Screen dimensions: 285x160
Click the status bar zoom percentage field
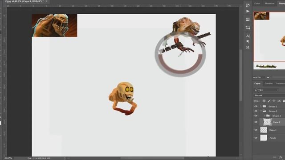(8, 158)
